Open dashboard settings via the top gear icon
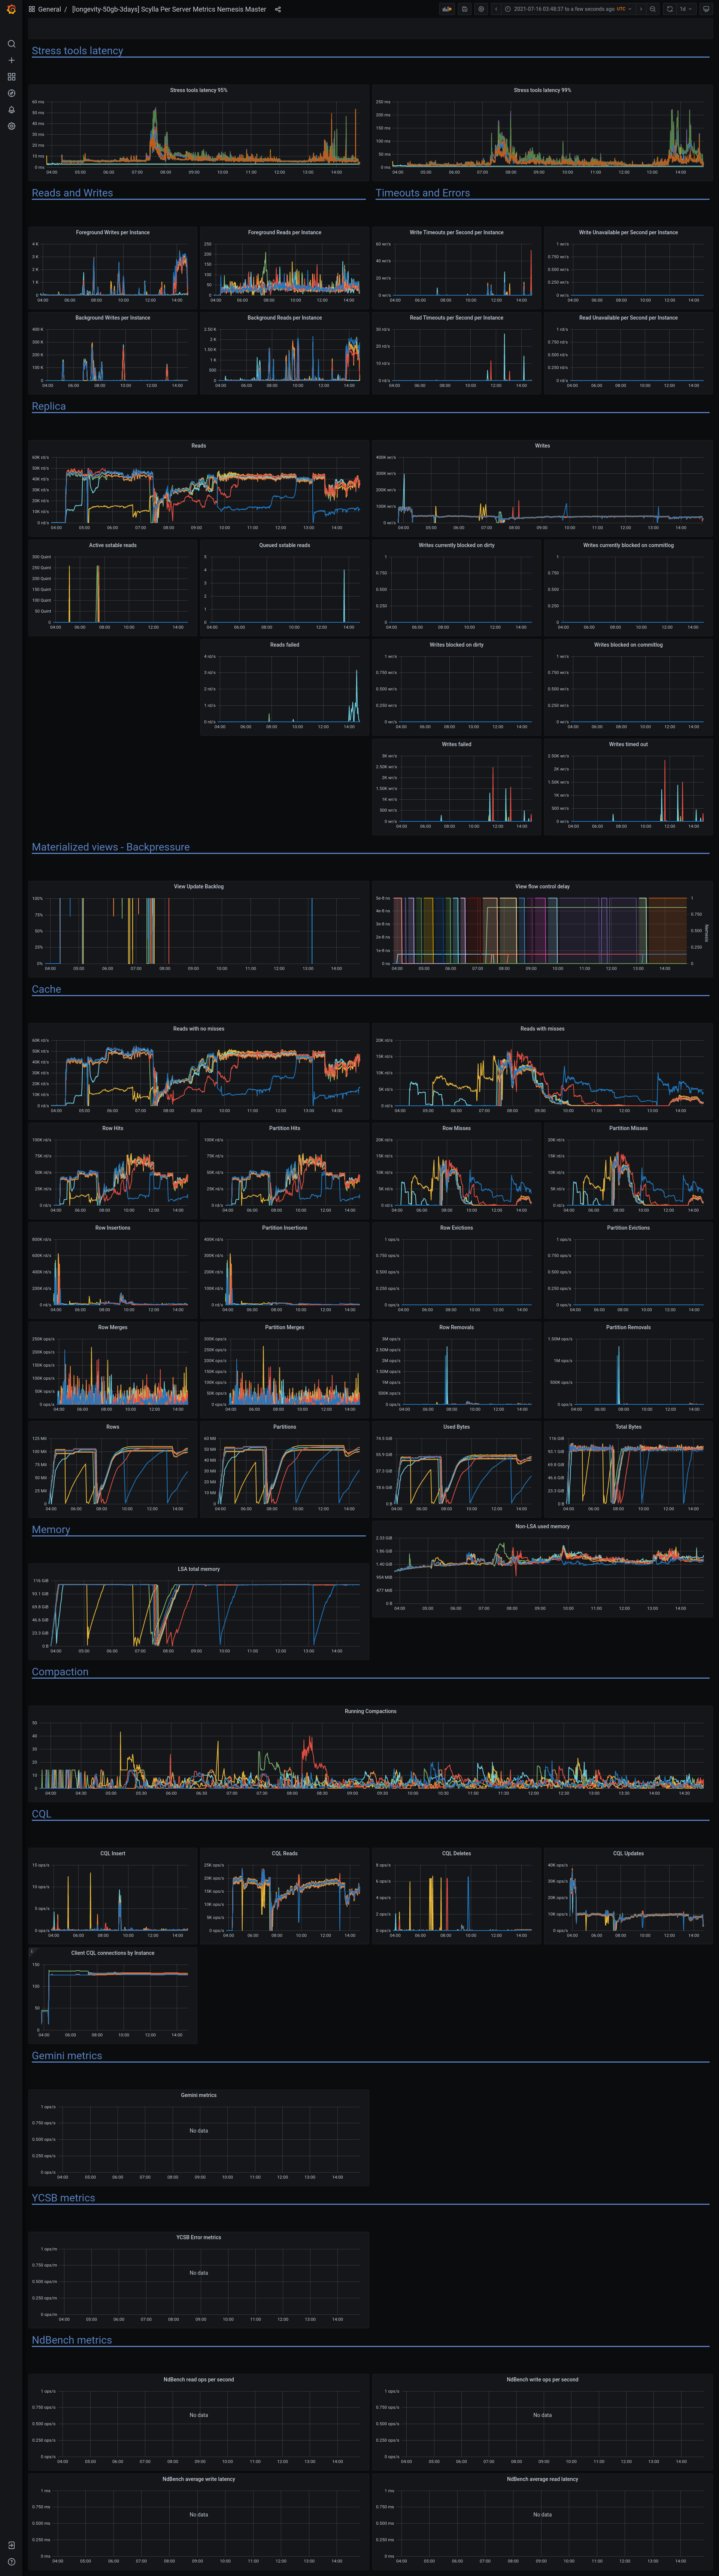The width and height of the screenshot is (719, 2576). (481, 9)
